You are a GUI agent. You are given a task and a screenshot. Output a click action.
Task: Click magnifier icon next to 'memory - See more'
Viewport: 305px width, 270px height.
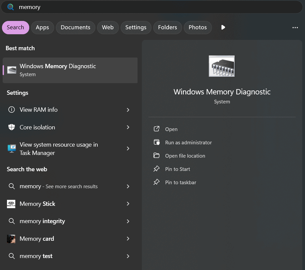(12, 186)
